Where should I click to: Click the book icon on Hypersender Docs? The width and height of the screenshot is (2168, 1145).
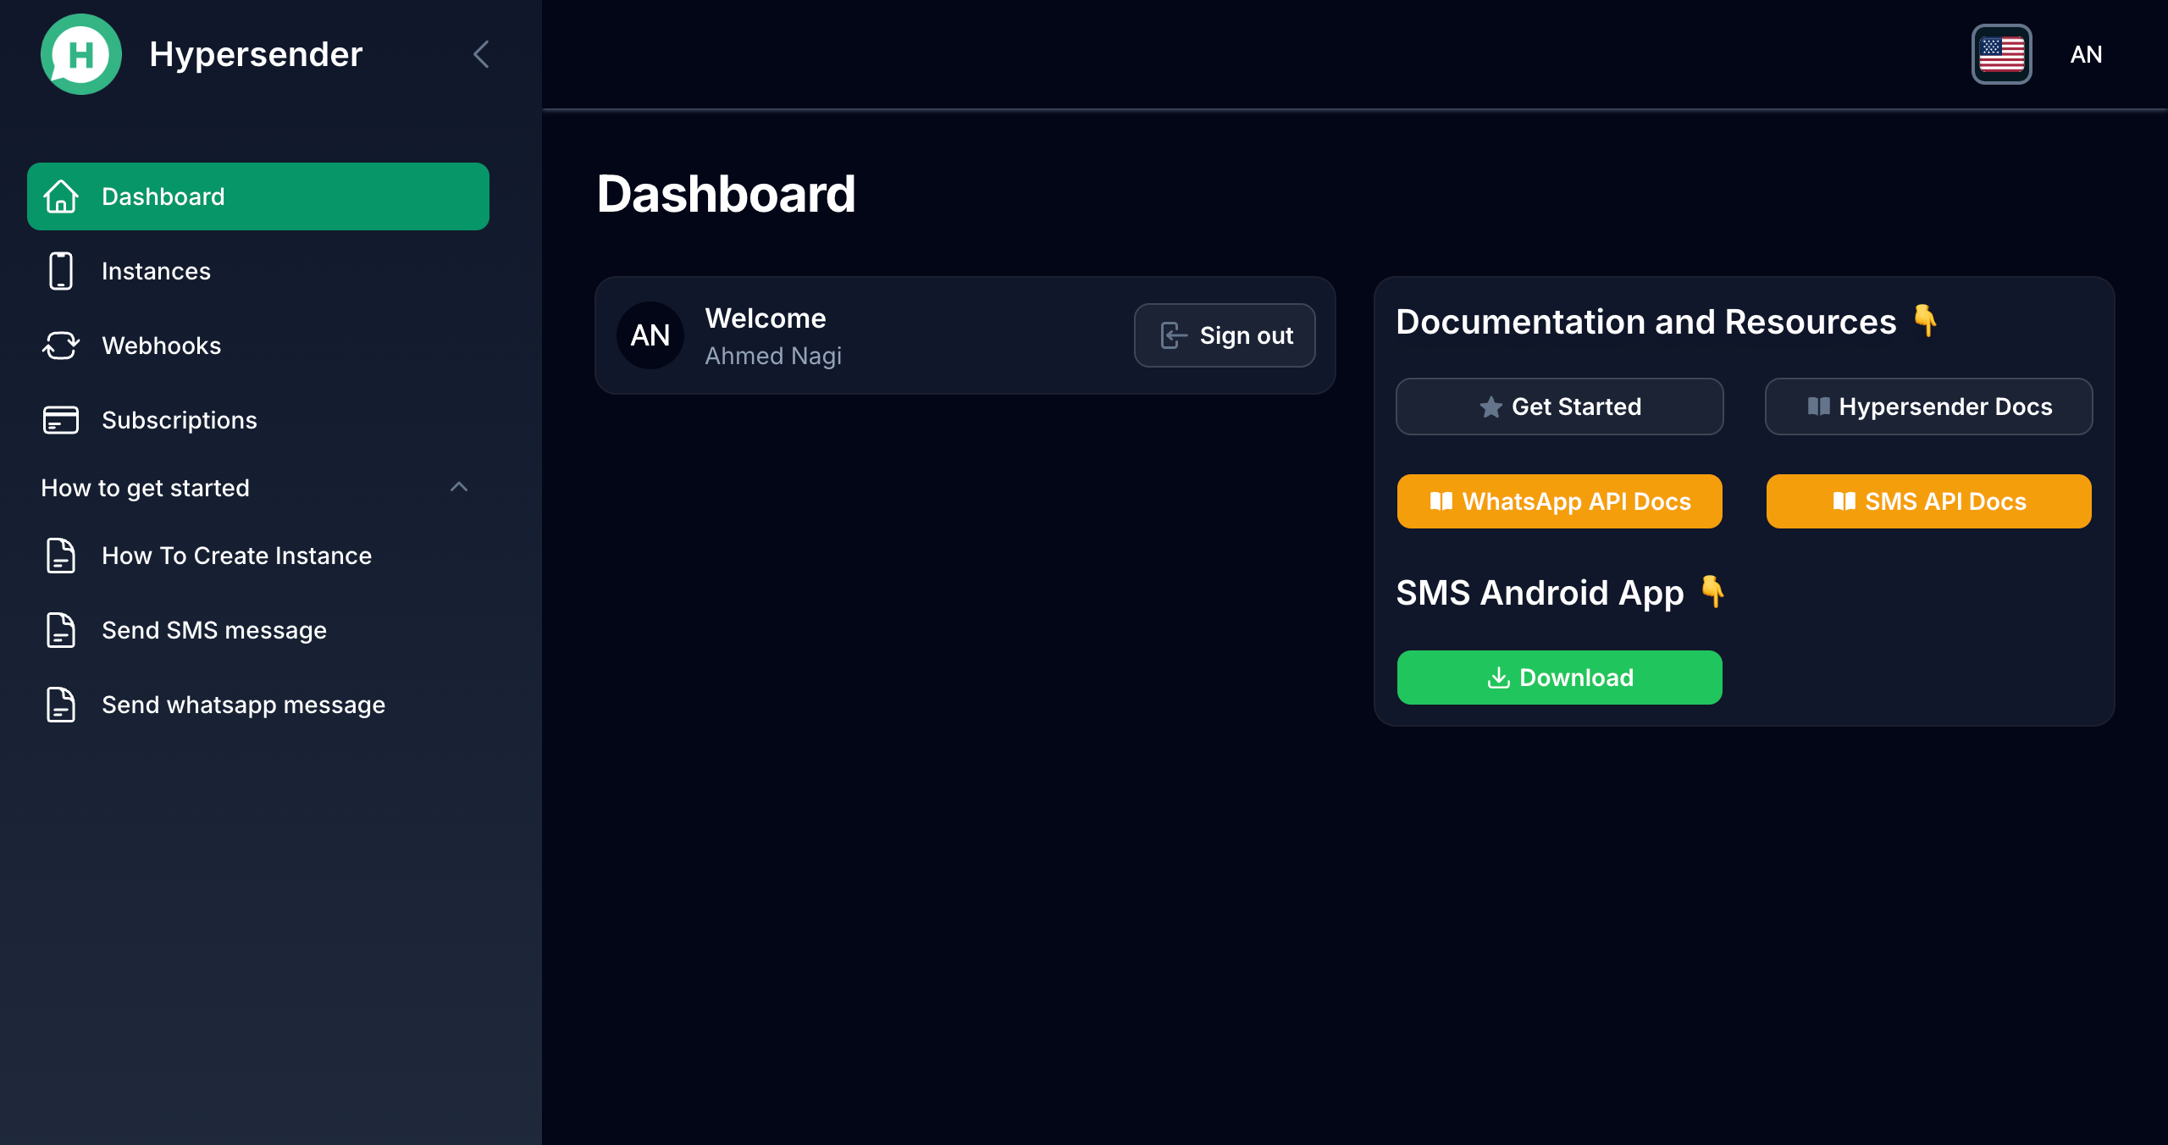click(1819, 407)
